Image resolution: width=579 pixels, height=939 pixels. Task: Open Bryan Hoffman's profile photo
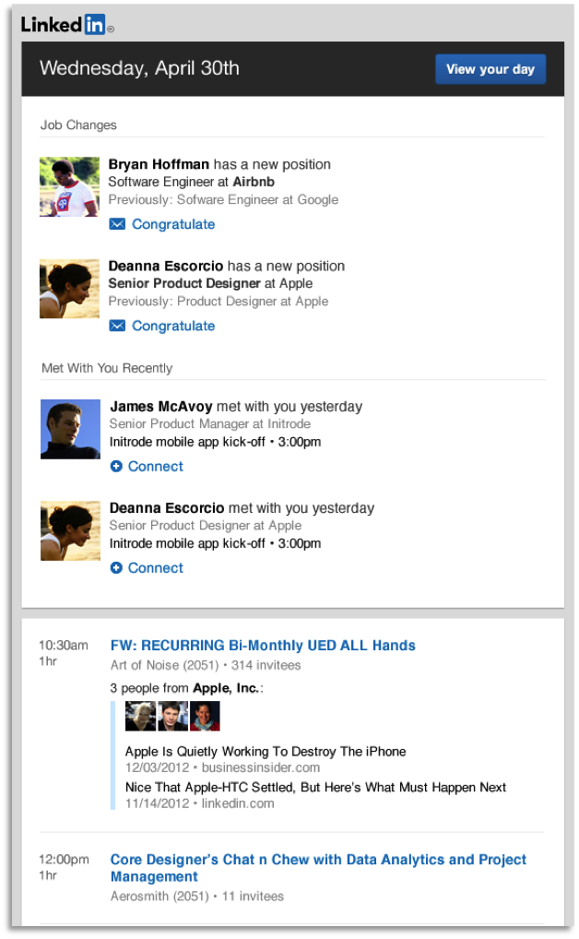(x=69, y=187)
